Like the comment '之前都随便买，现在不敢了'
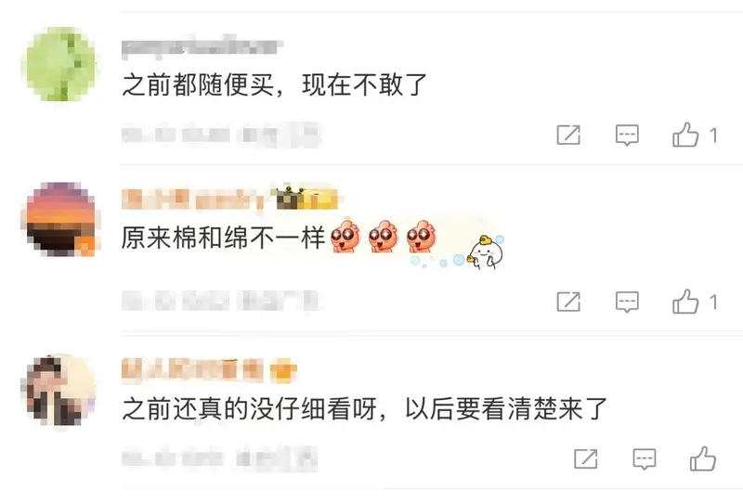Image resolution: width=743 pixels, height=502 pixels. 685,135
